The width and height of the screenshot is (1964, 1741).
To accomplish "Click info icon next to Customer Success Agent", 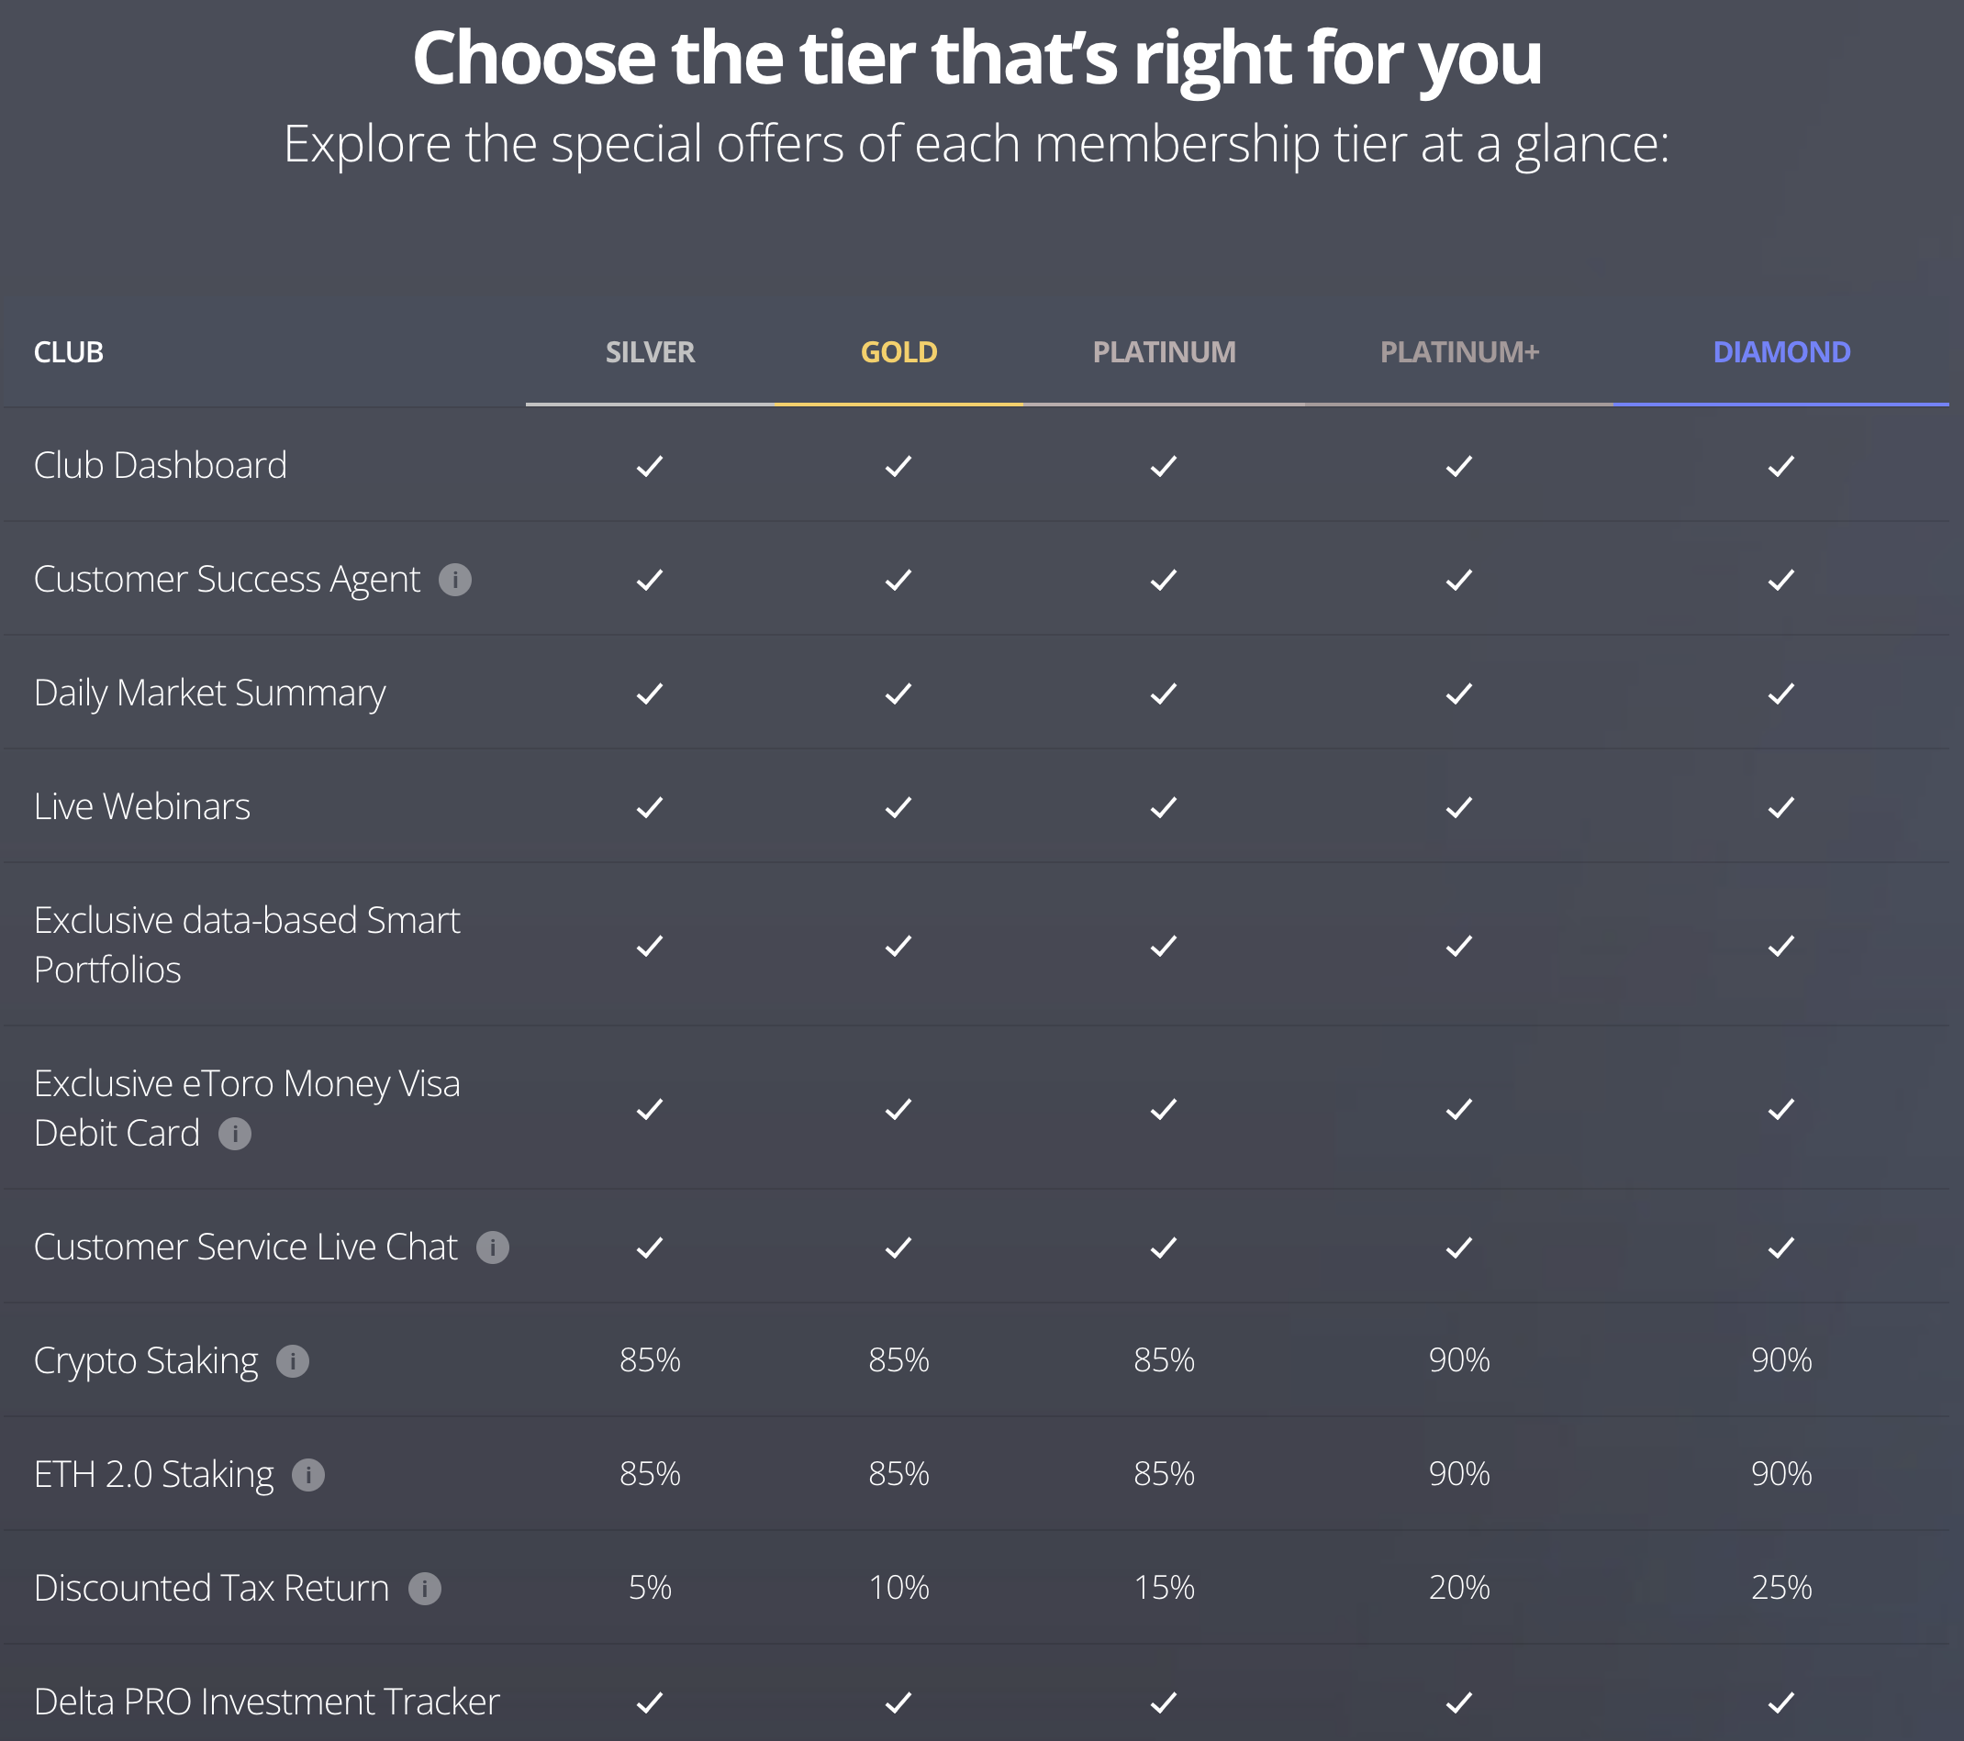I will pyautogui.click(x=454, y=580).
